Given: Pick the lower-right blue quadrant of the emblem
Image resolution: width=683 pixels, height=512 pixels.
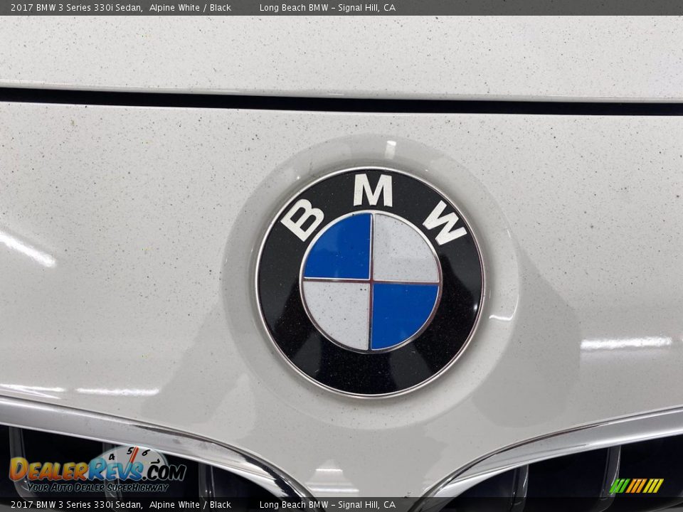Looking at the screenshot, I should tap(402, 313).
